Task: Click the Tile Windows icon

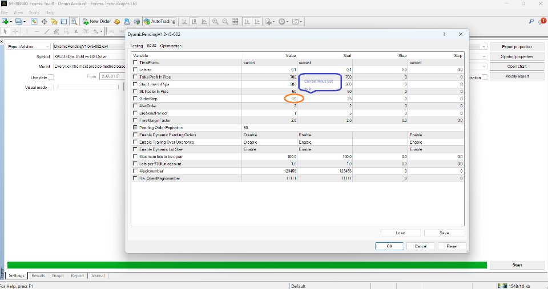Action: 235,21
